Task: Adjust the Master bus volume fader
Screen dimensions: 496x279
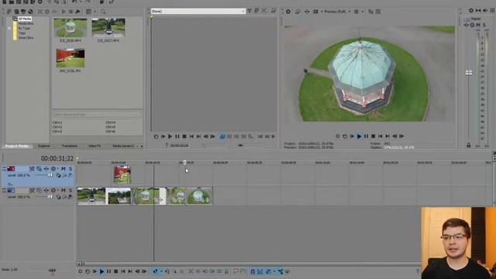Action: coord(469,72)
